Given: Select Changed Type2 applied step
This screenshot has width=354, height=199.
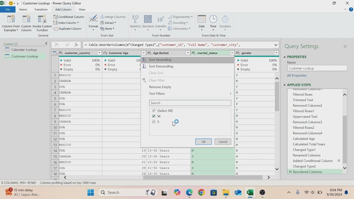Looking at the screenshot, I should coord(304,166).
